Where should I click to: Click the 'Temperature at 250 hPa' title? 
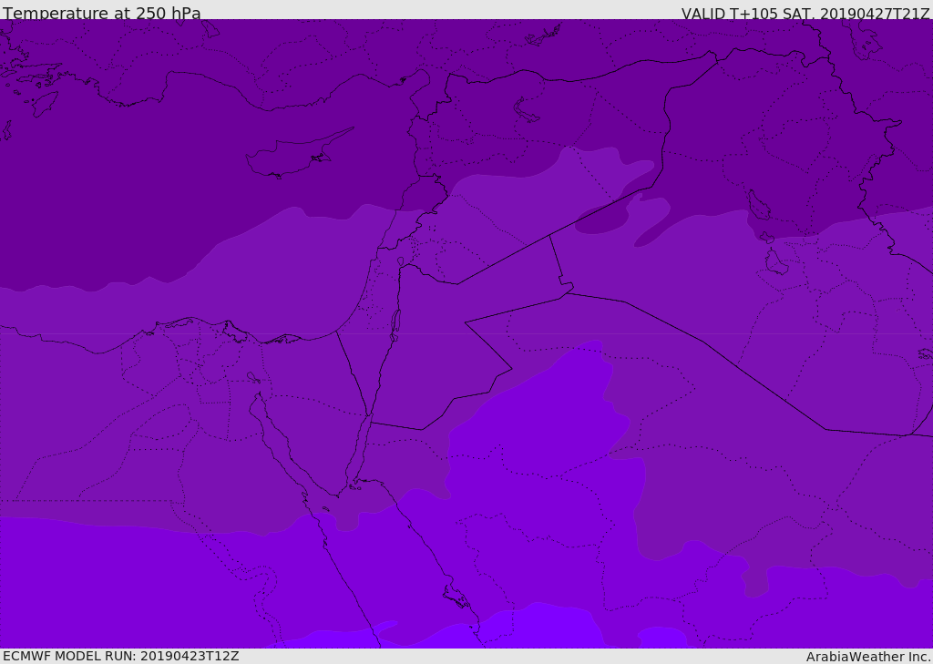[102, 13]
